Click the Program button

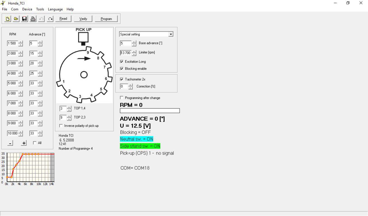(106, 19)
